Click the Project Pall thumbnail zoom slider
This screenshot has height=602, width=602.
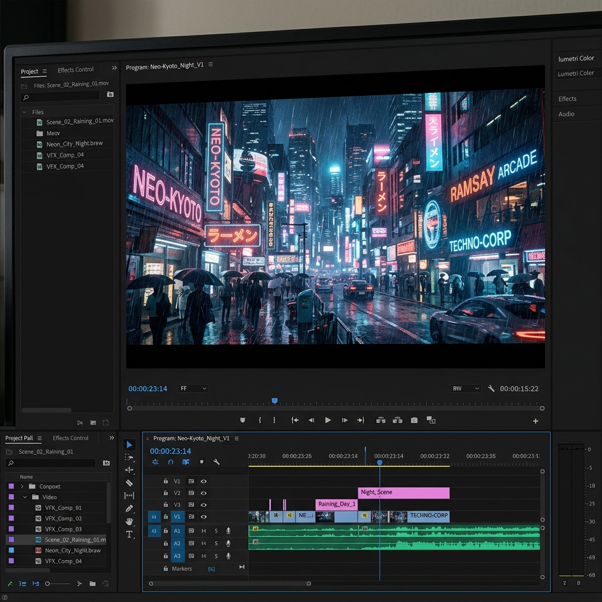point(58,584)
